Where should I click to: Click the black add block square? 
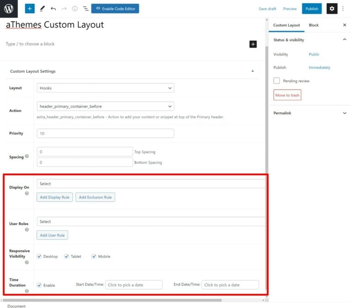click(253, 44)
